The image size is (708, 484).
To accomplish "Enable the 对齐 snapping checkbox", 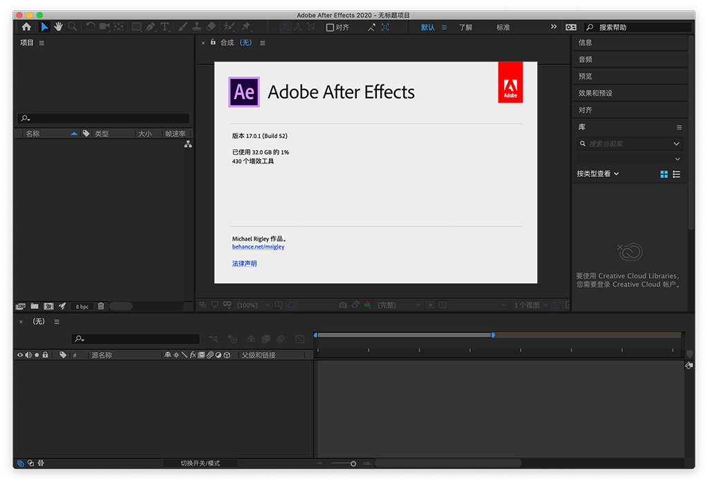I will tap(330, 28).
